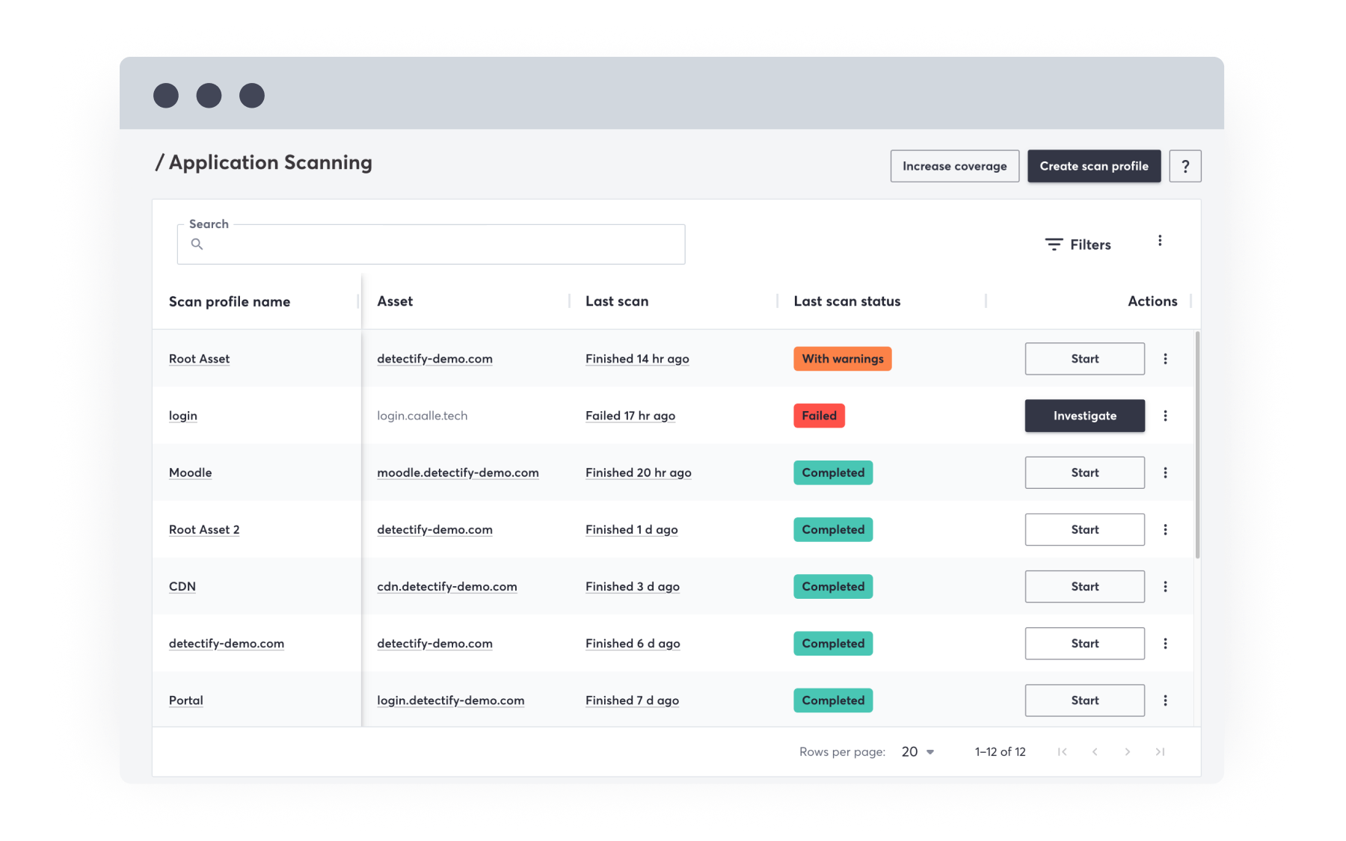Screen dimensions: 1346x841
Task: Open 'Finished 3 d ago' scan link
Action: 633,586
